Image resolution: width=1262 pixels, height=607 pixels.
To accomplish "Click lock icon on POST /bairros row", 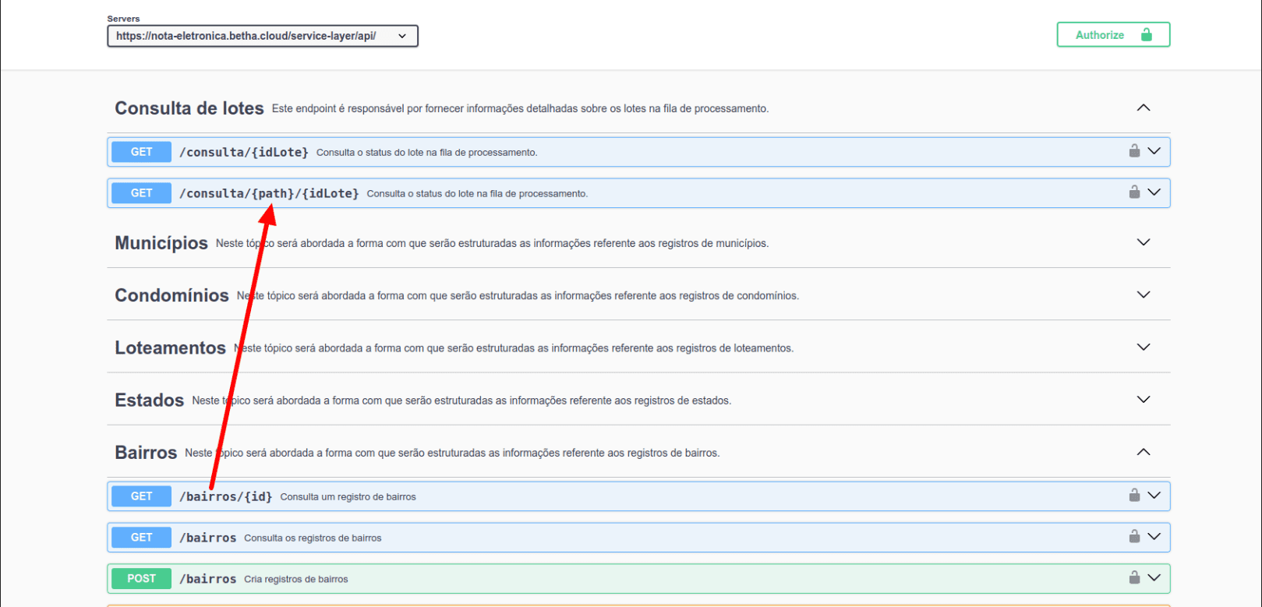I will click(1134, 577).
